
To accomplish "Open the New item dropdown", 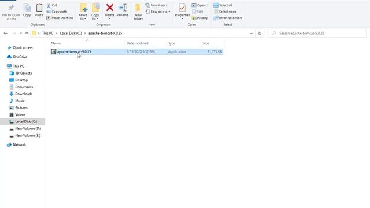I will coord(157,5).
